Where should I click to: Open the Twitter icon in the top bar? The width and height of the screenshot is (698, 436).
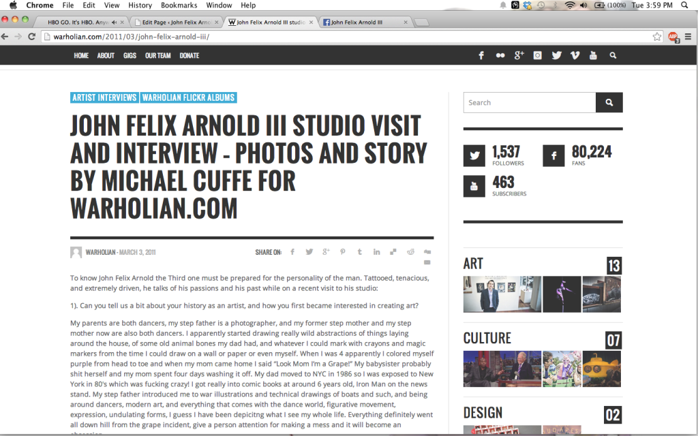(556, 56)
